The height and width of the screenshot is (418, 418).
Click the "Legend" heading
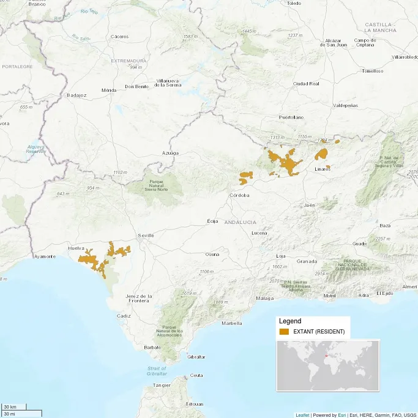290,321
